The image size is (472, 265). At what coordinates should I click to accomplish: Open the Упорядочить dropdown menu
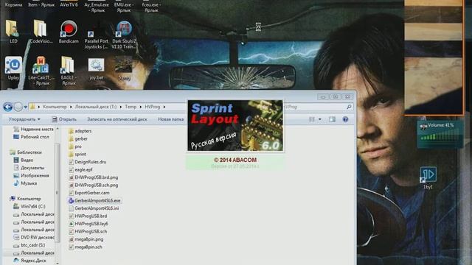tap(24, 119)
